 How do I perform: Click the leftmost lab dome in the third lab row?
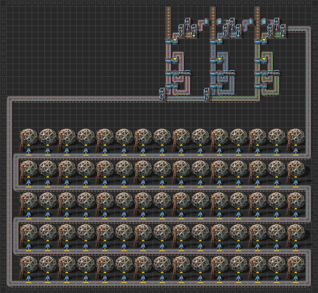[29, 200]
